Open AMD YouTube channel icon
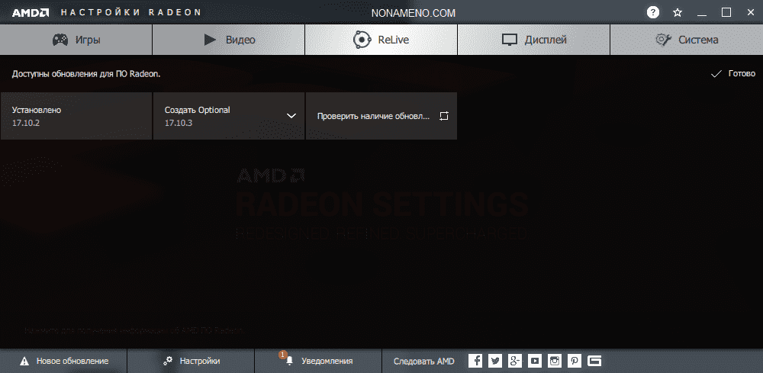763x373 pixels. point(535,361)
